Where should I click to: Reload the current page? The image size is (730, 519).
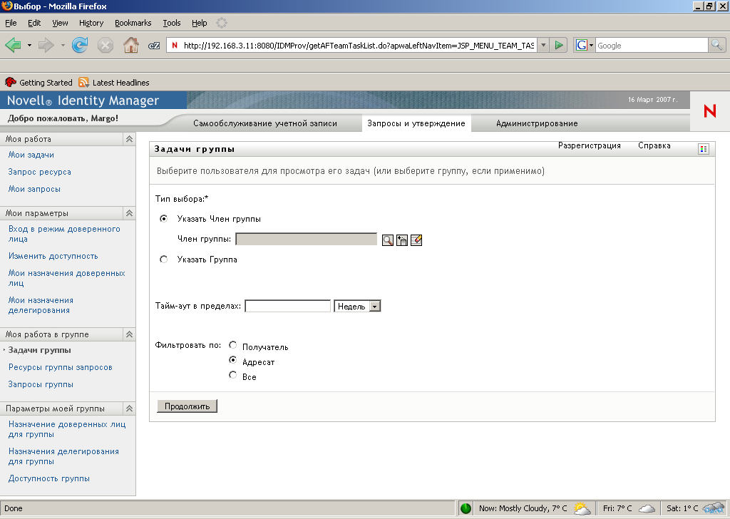pos(80,45)
